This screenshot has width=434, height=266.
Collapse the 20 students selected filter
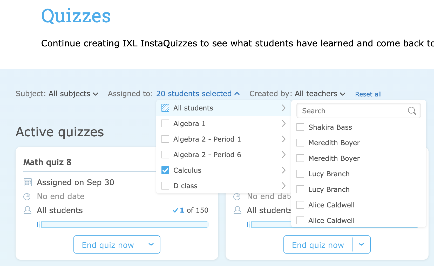(237, 94)
